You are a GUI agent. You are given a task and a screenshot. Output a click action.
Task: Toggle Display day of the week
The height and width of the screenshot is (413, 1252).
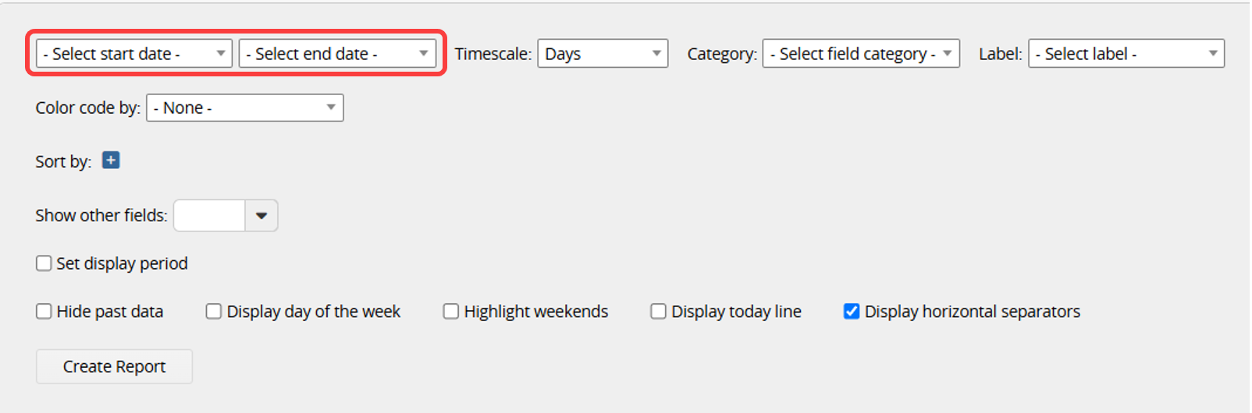coord(213,312)
